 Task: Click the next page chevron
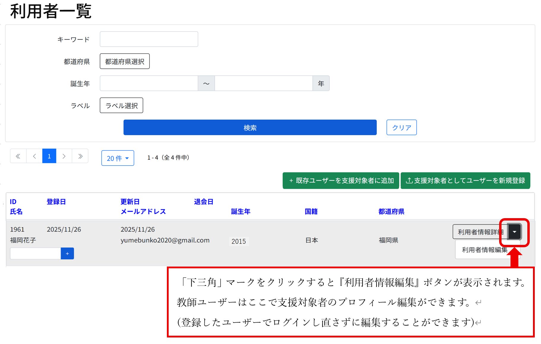64,156
